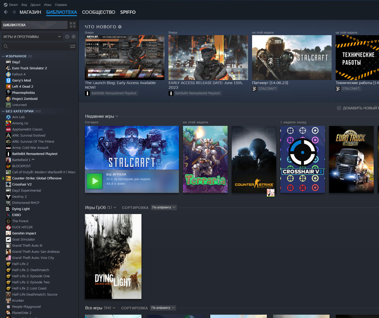Click Goat Simulator icon in sidebar
This screenshot has width=379, height=318.
point(8,240)
